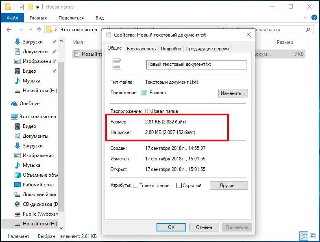320x242 pixels.
Task: Open Изображения under Этот компьютер
Action: pyautogui.click(x=38, y=156)
